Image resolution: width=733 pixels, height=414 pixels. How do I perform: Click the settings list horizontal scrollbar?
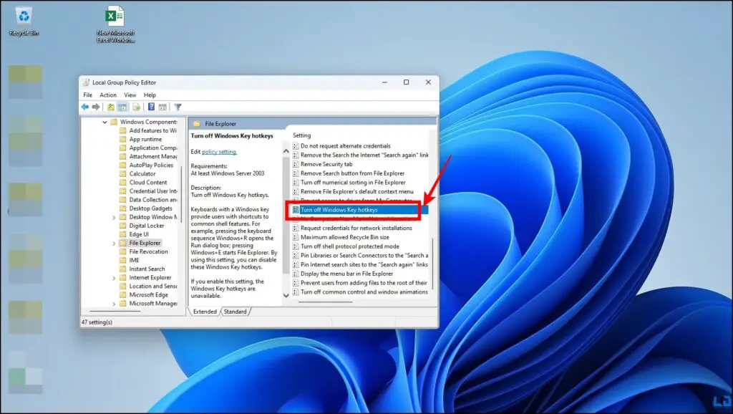click(x=326, y=302)
